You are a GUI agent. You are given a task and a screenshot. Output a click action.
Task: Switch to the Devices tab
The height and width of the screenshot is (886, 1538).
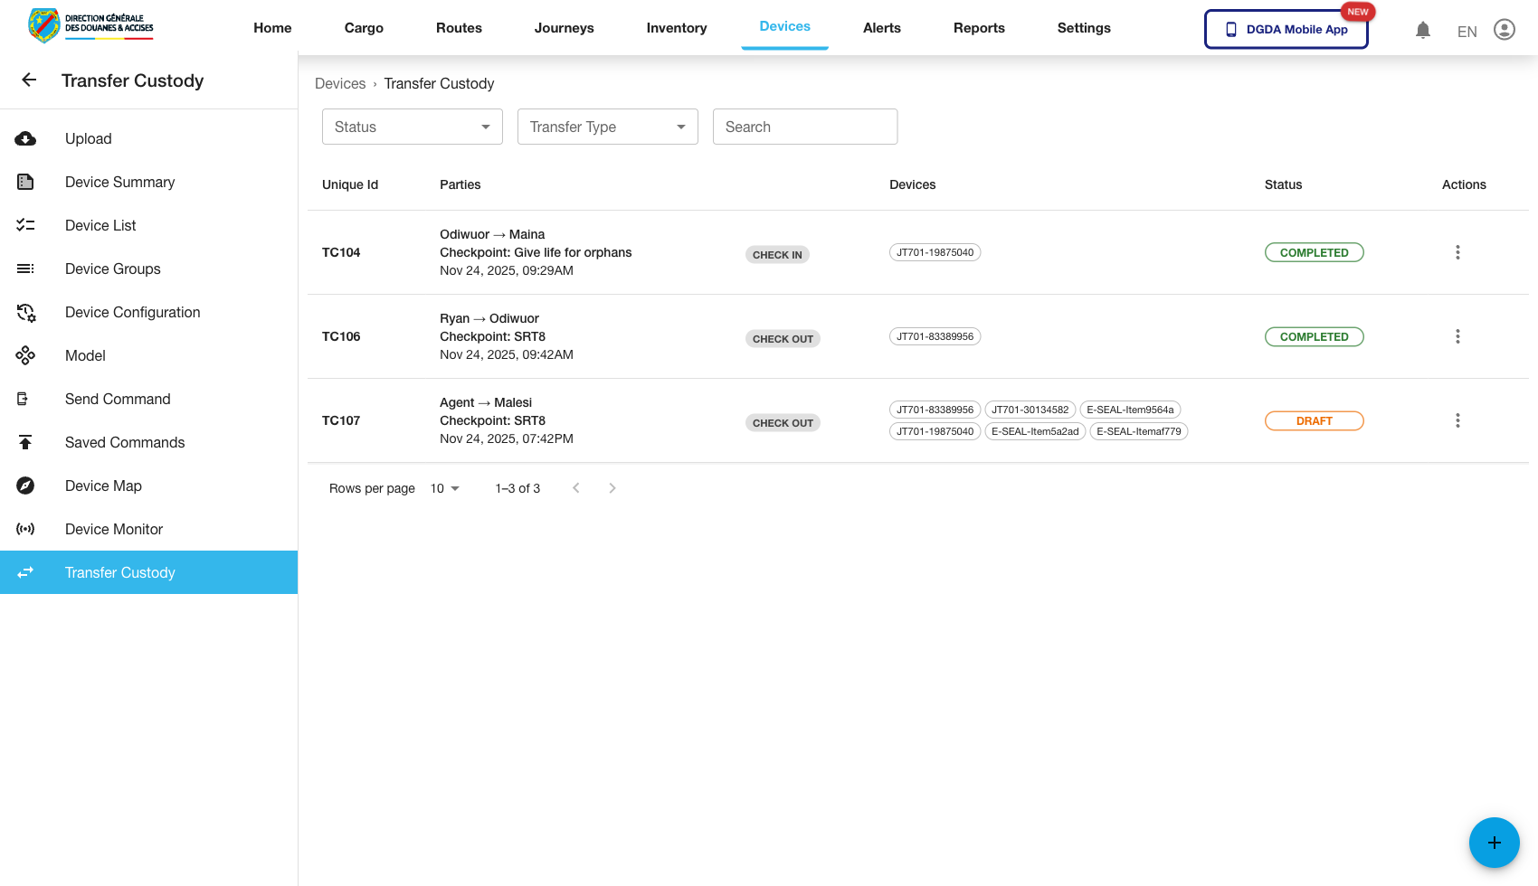tap(784, 26)
